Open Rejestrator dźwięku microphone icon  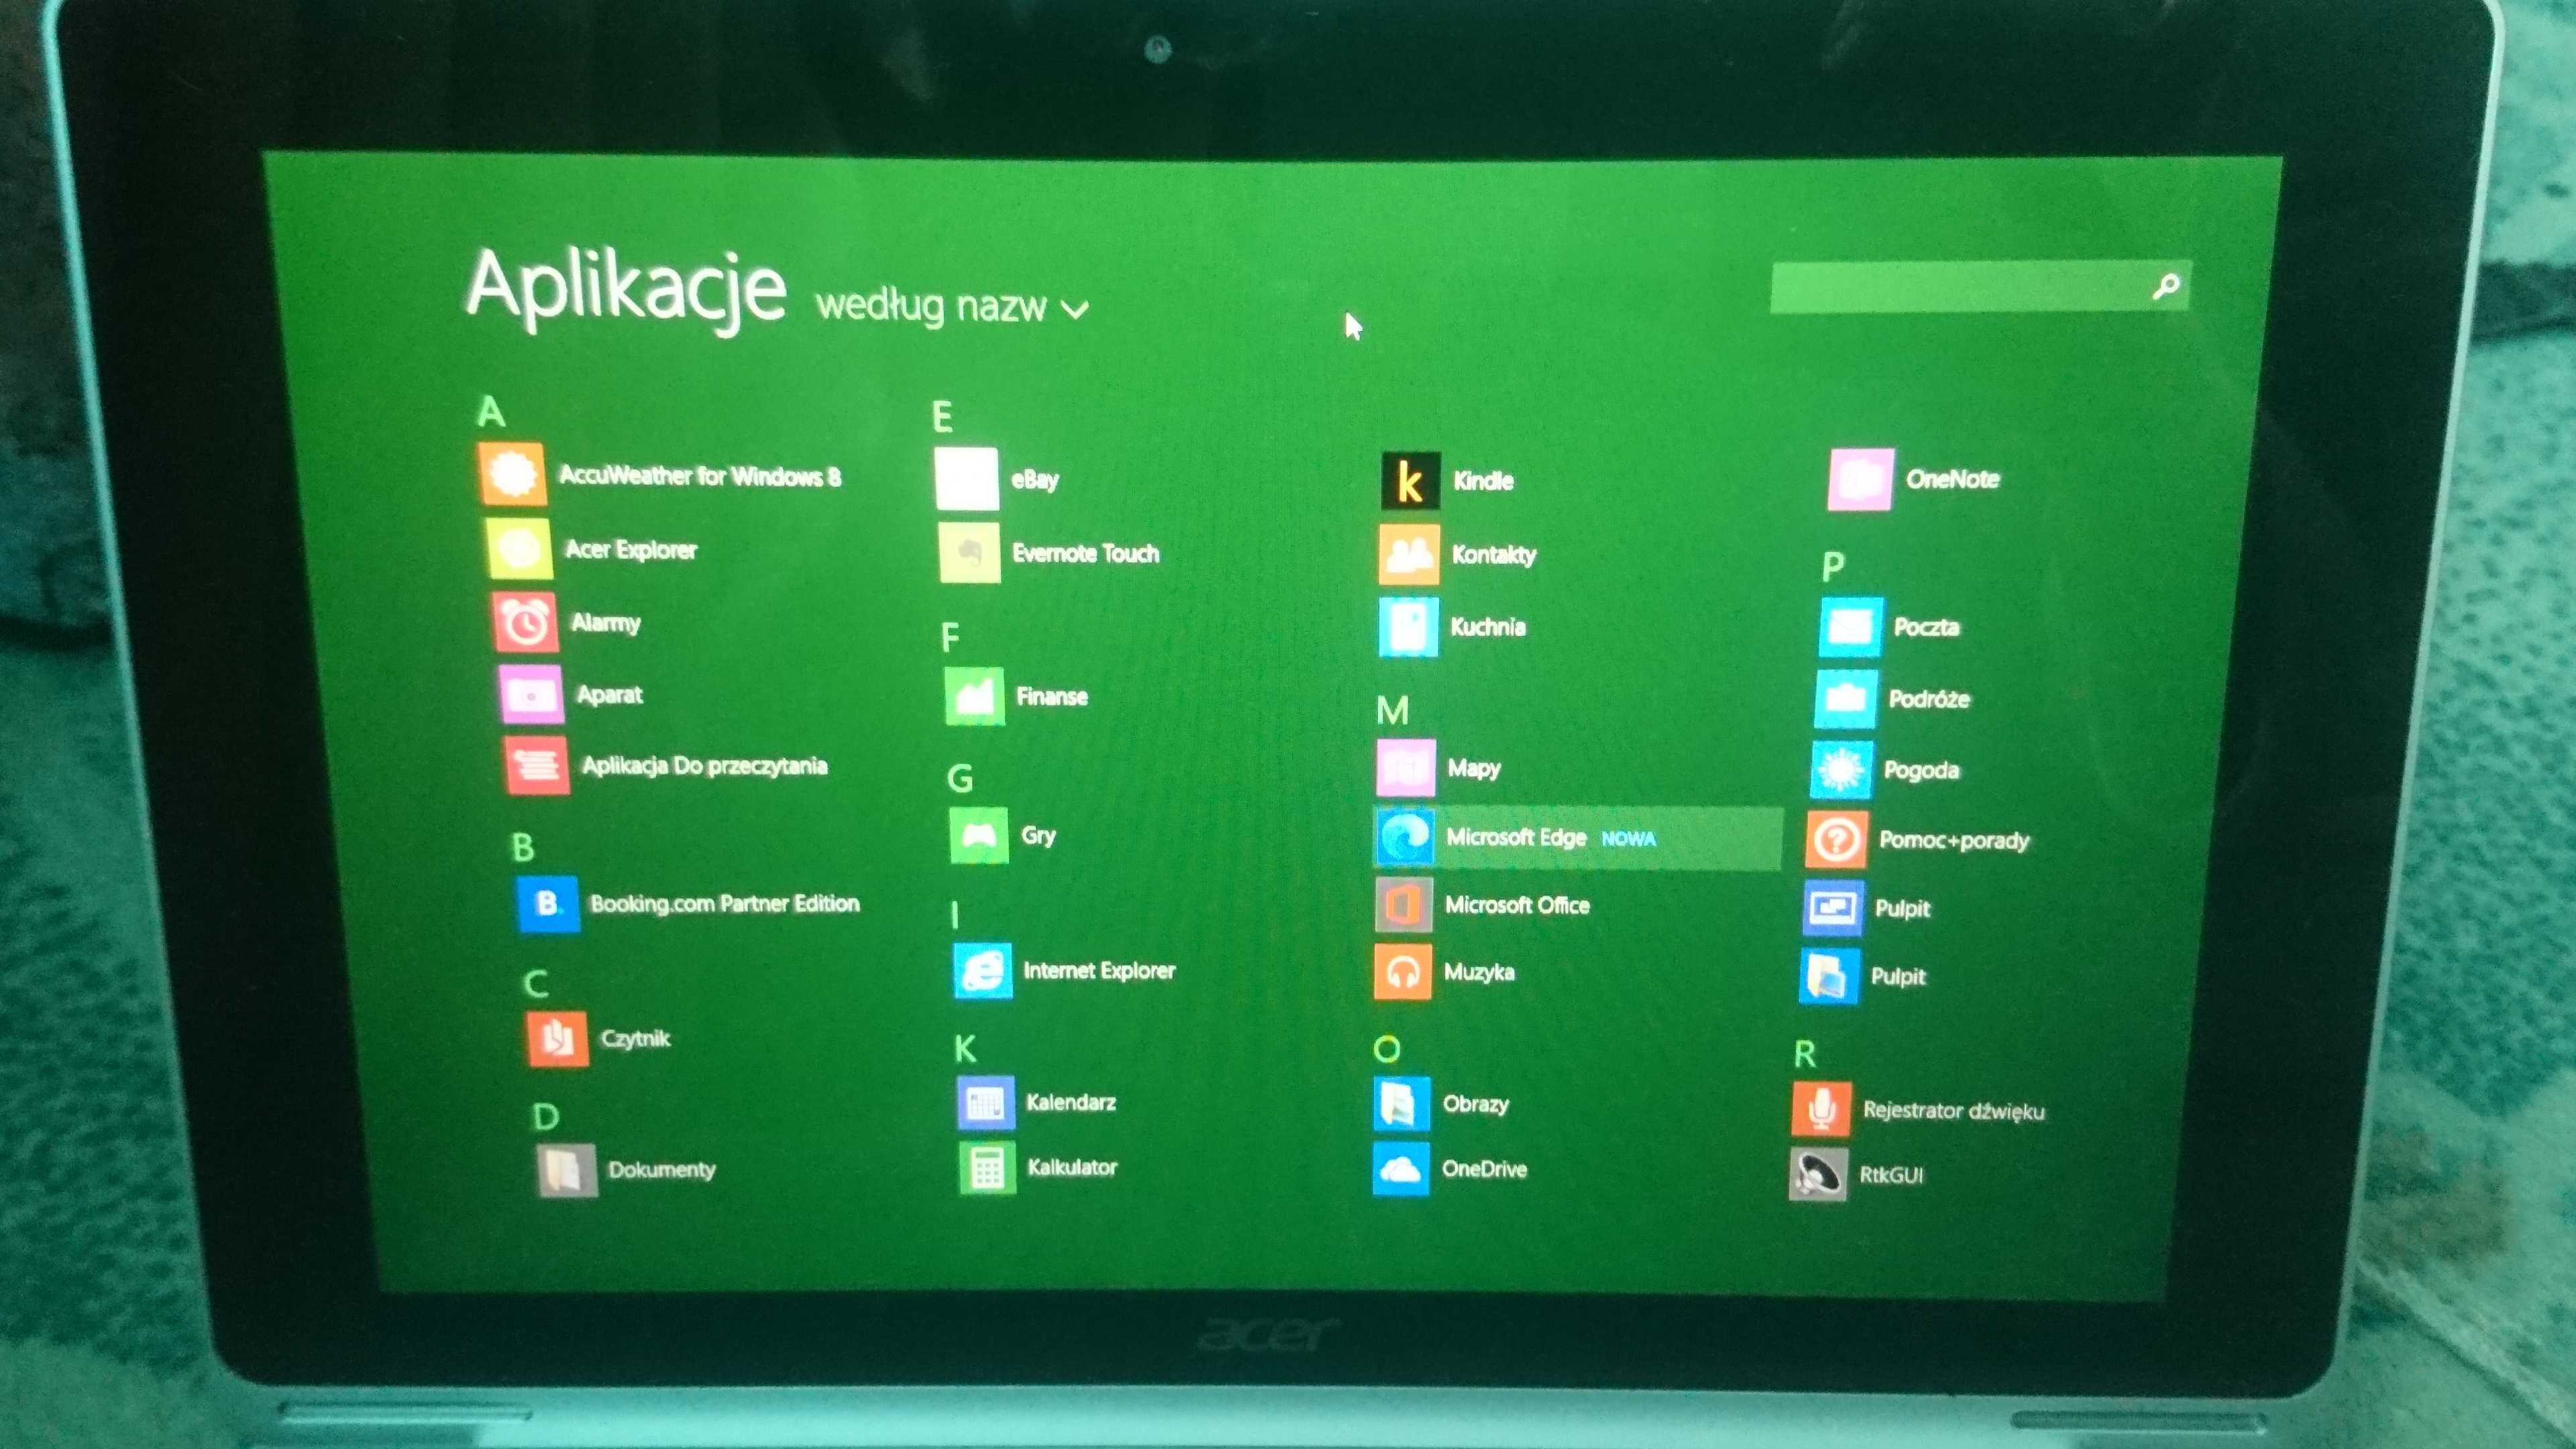click(1822, 1109)
